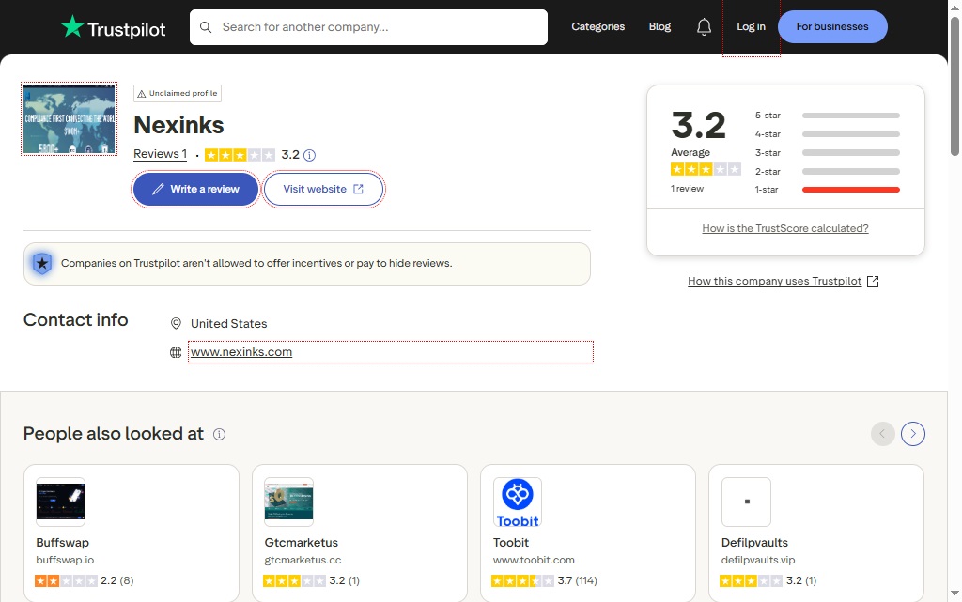Viewport: 962px width, 602px height.
Task: Filter reviews by 3-star bar
Action: pos(850,153)
